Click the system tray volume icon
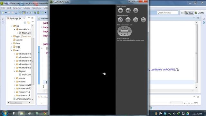The width and height of the screenshot is (206, 116). click(x=174, y=114)
